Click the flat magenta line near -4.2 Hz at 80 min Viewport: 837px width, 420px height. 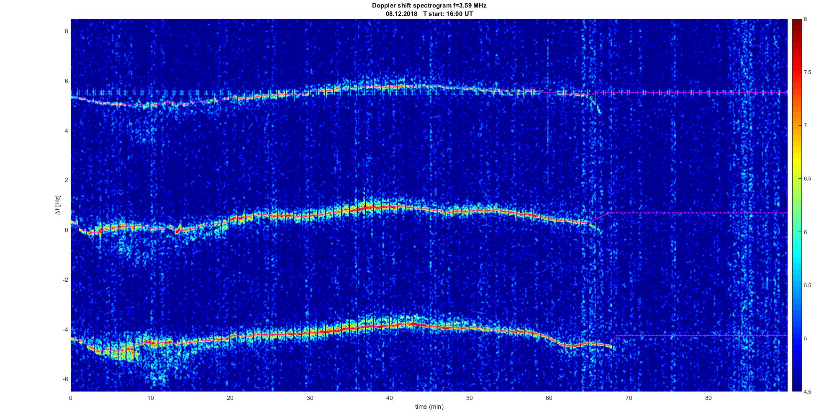click(708, 335)
